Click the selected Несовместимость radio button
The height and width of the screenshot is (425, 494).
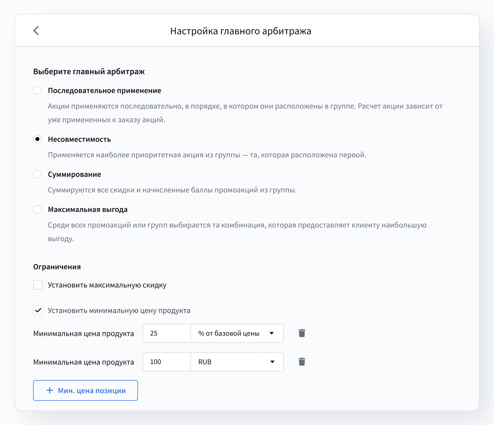pyautogui.click(x=38, y=139)
